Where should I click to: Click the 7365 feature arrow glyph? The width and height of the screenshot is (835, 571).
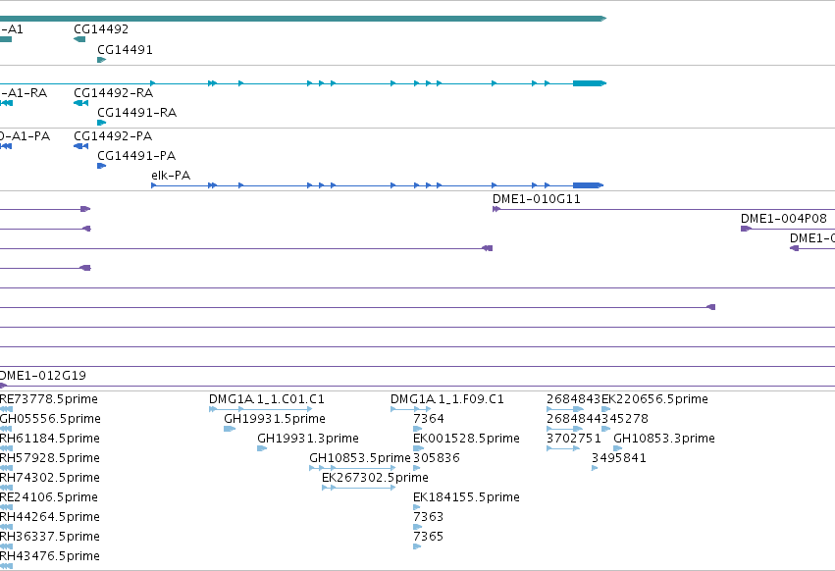(x=418, y=546)
